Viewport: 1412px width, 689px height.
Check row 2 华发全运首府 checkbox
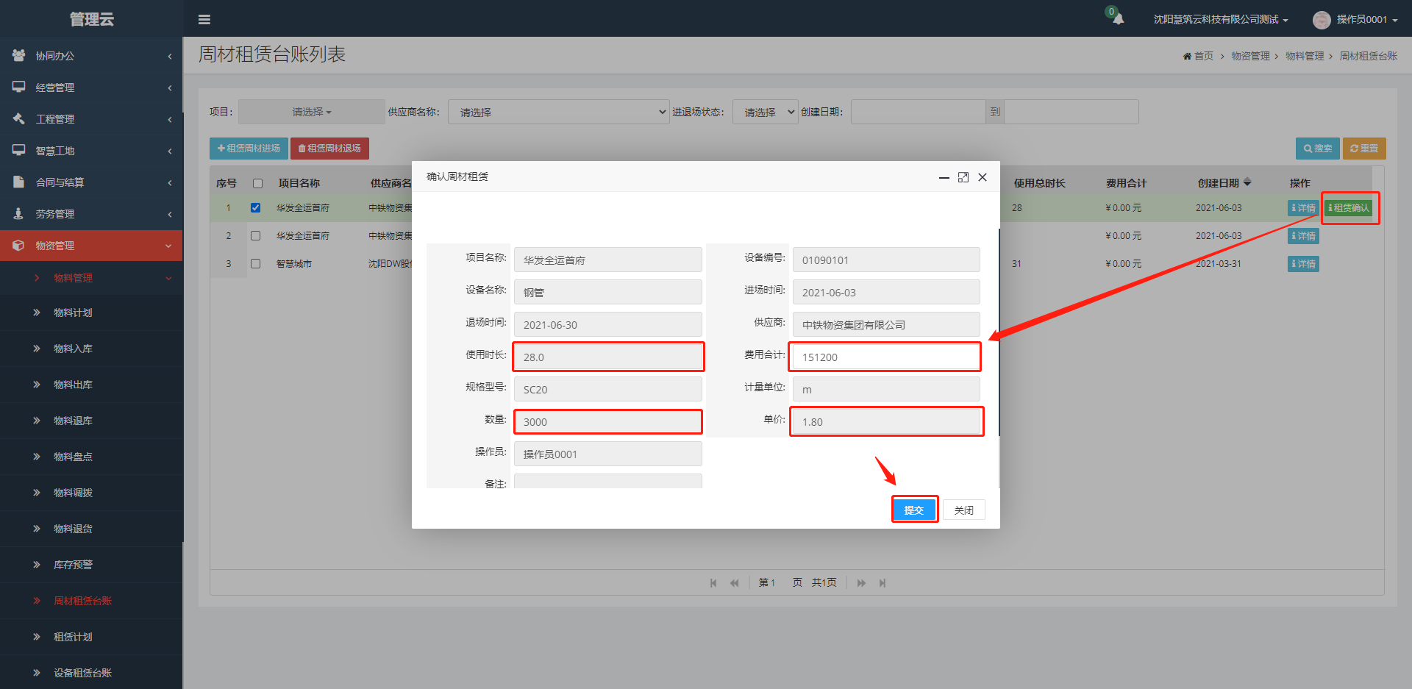coord(255,236)
